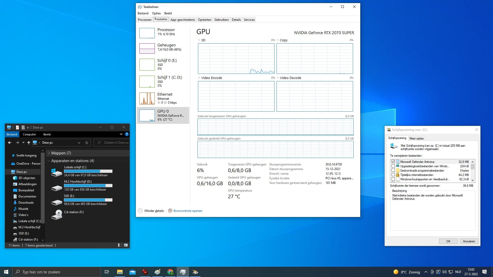Screen dimensions: 493x277
Task: Switch to the App-geschiedenis tab
Action: [x=183, y=20]
